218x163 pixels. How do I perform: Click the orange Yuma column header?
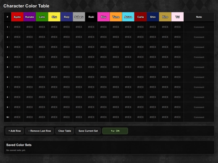pyautogui.click(x=116, y=17)
